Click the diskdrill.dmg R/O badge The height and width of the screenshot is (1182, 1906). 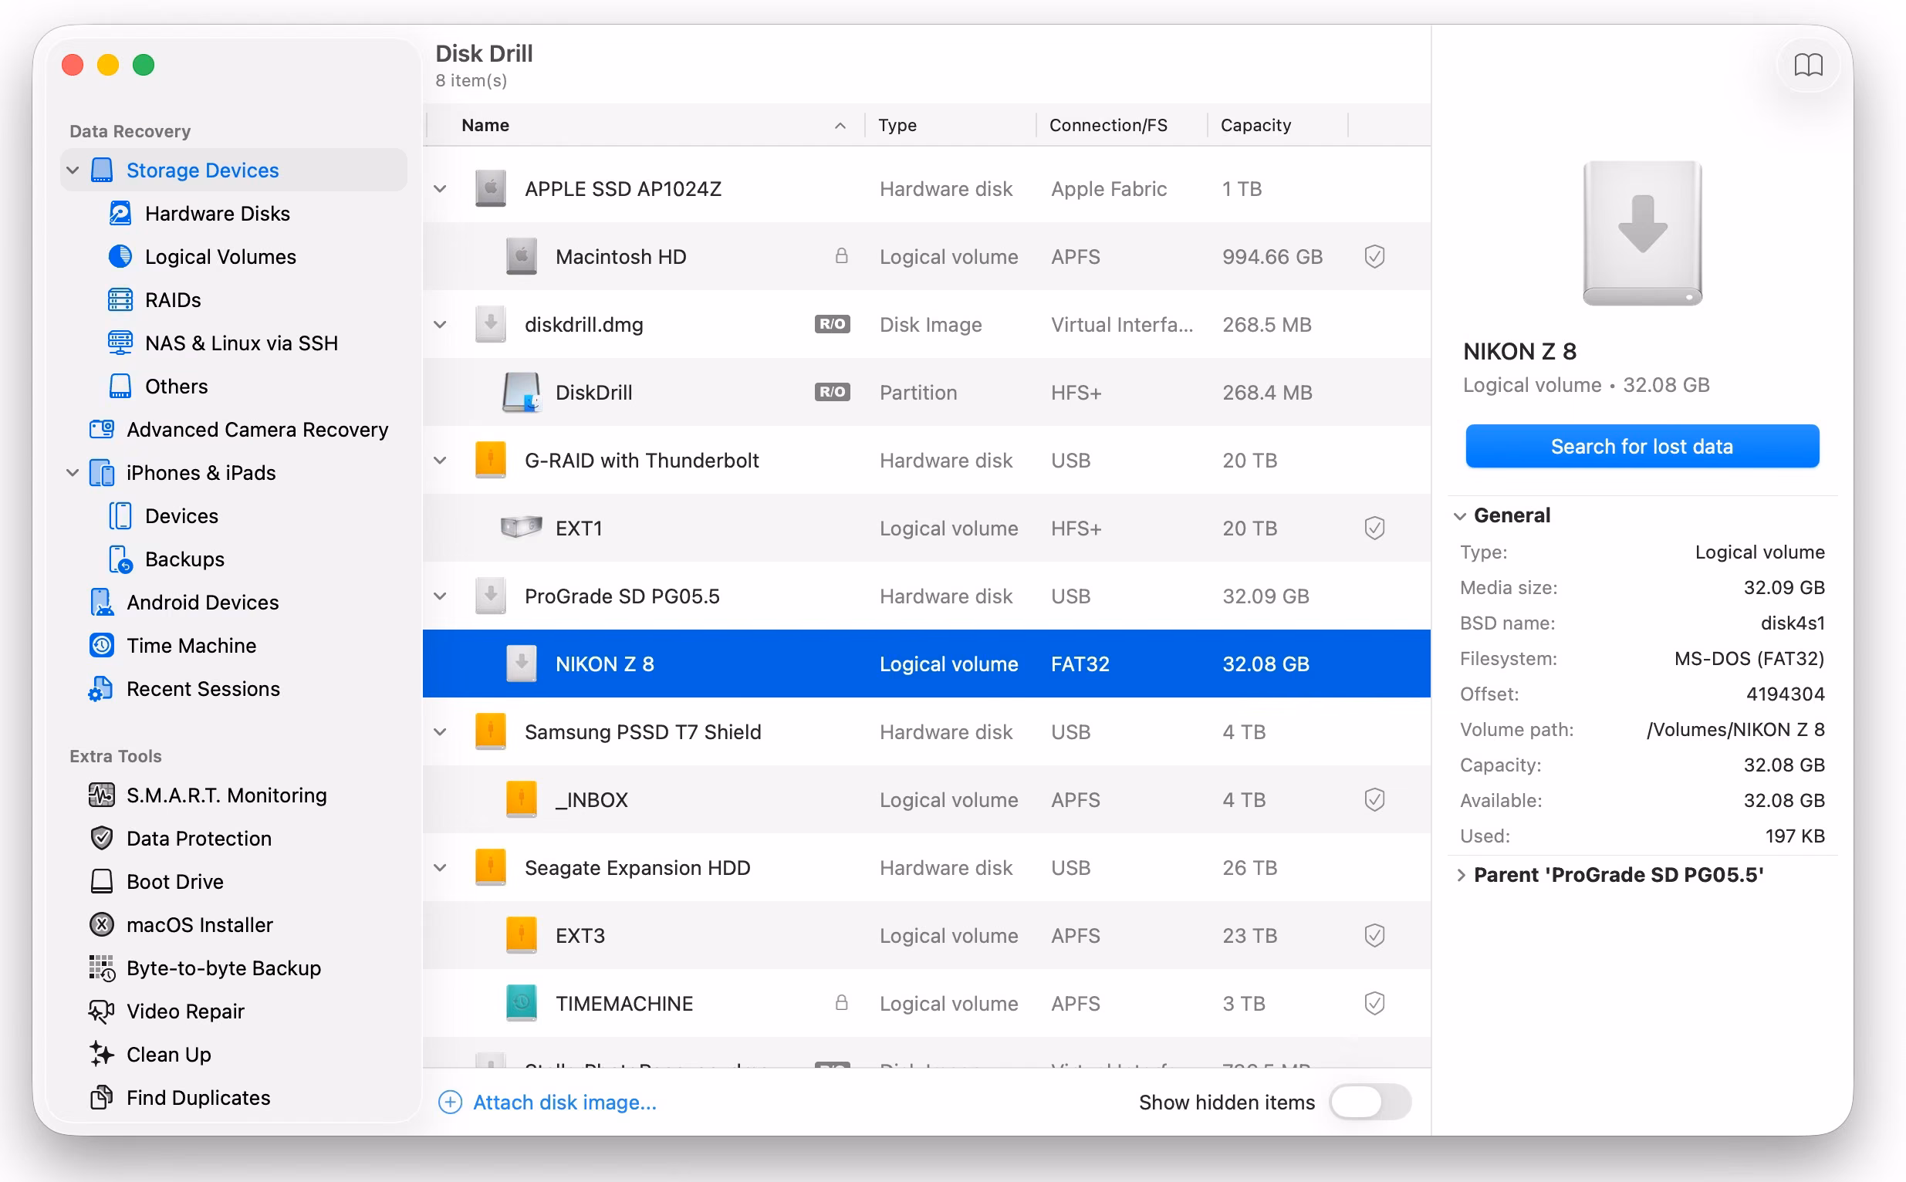tap(832, 323)
